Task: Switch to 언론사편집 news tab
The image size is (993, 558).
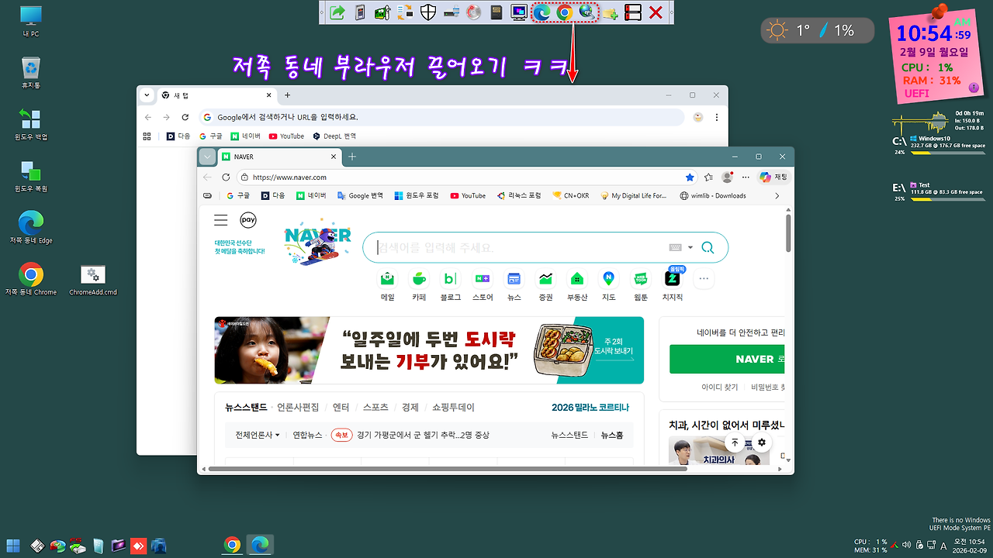Action: point(298,407)
